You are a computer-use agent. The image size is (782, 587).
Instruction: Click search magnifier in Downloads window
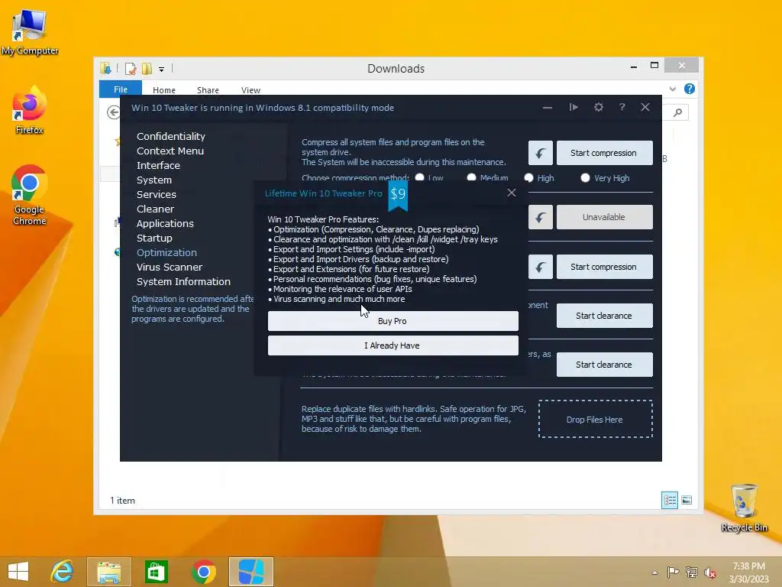point(677,112)
